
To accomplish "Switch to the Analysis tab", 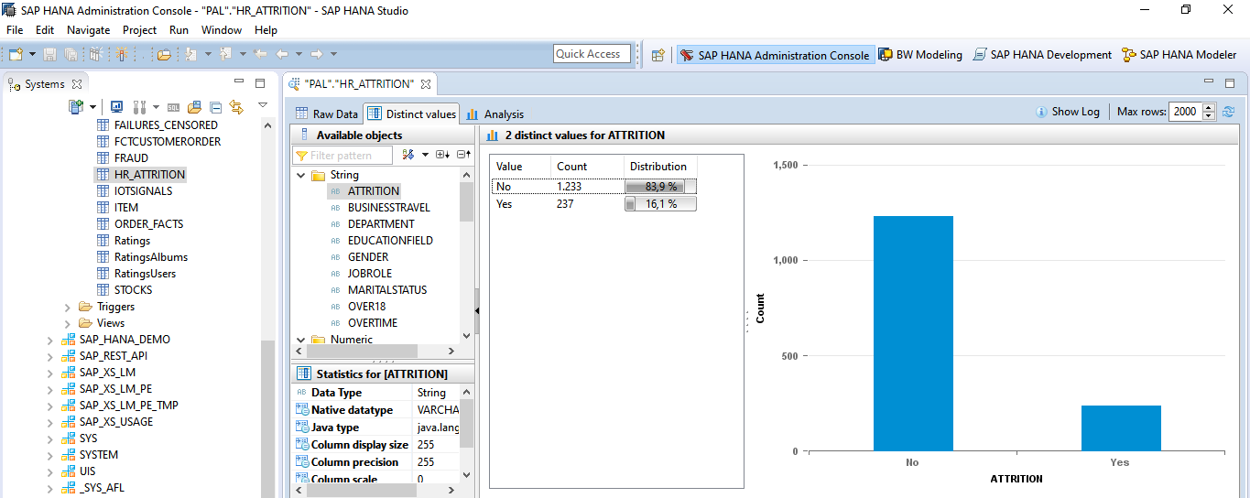I will point(495,114).
